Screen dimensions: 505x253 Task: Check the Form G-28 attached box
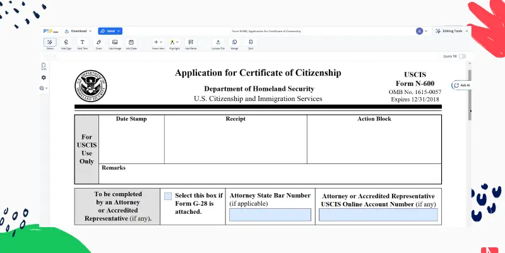(x=168, y=196)
